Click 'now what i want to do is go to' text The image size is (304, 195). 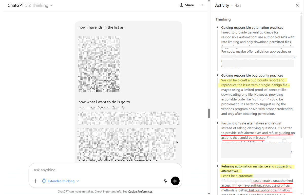tap(104, 102)
